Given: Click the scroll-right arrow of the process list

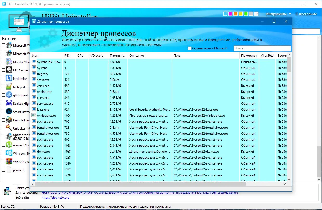Looking at the screenshot, I should coord(285,183).
